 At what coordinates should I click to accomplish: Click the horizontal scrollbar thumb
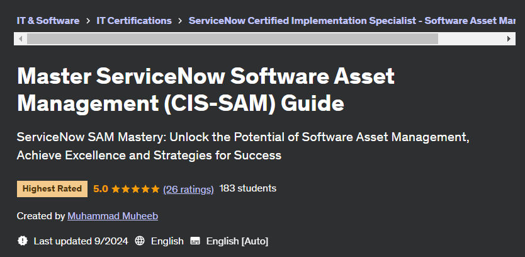click(x=232, y=39)
